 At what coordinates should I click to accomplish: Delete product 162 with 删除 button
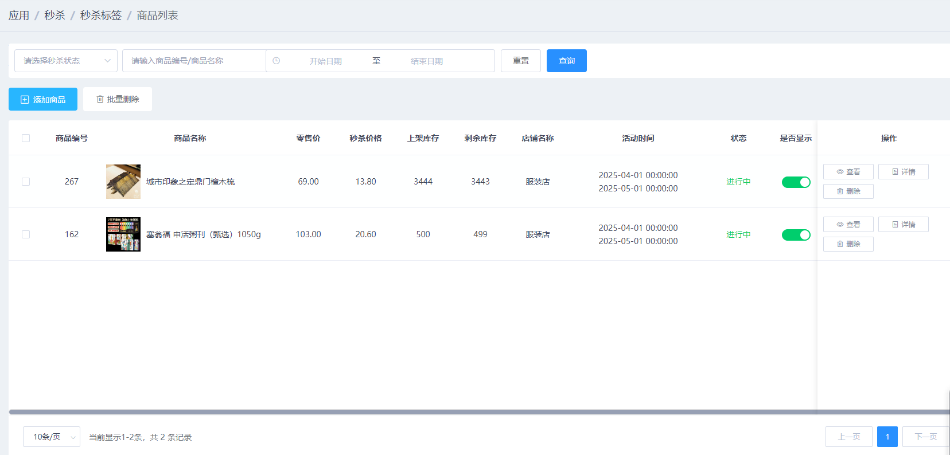tap(848, 244)
